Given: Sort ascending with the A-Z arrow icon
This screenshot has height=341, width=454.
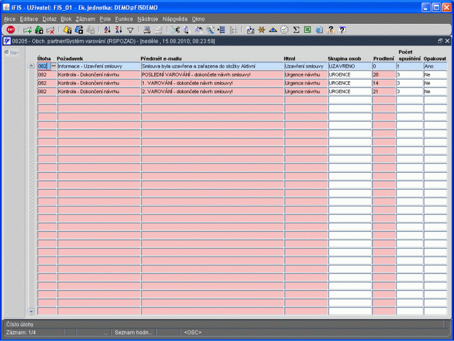Looking at the screenshot, I should pos(107,30).
